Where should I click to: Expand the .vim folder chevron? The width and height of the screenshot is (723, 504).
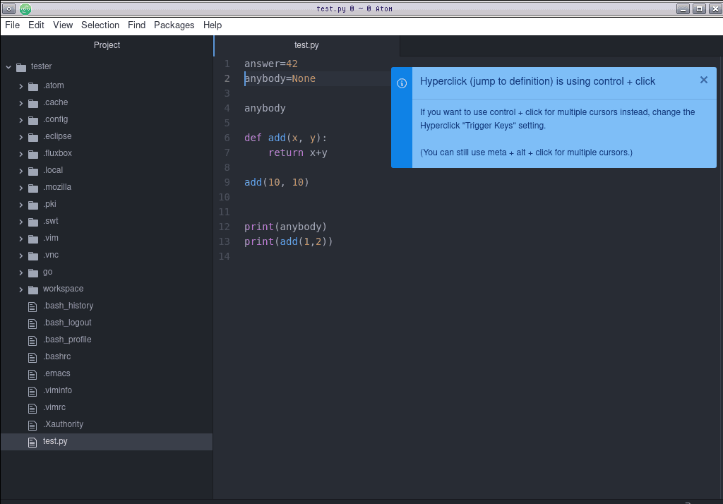[20, 239]
